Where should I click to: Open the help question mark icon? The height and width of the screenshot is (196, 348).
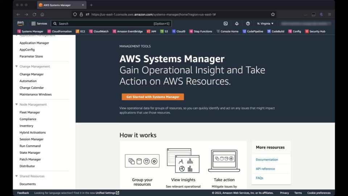tap(248, 24)
